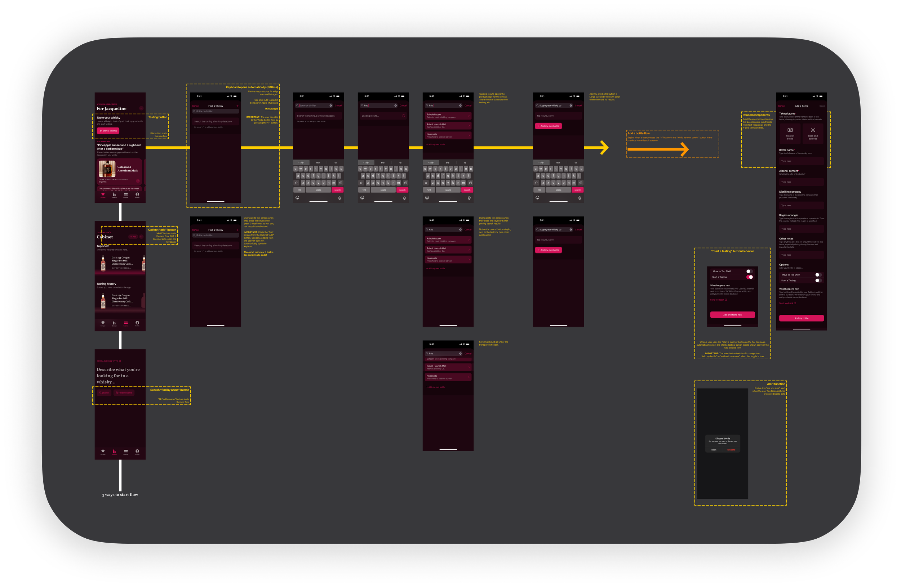Click the camera icon on Front of bottle tile
This screenshot has width=901, height=588.
(x=790, y=130)
